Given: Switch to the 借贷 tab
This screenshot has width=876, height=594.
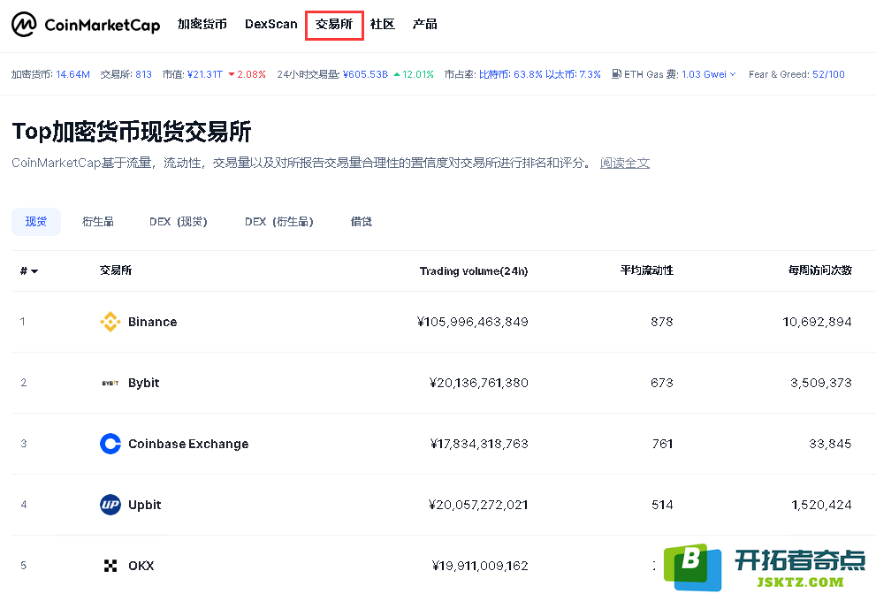Looking at the screenshot, I should [x=362, y=221].
